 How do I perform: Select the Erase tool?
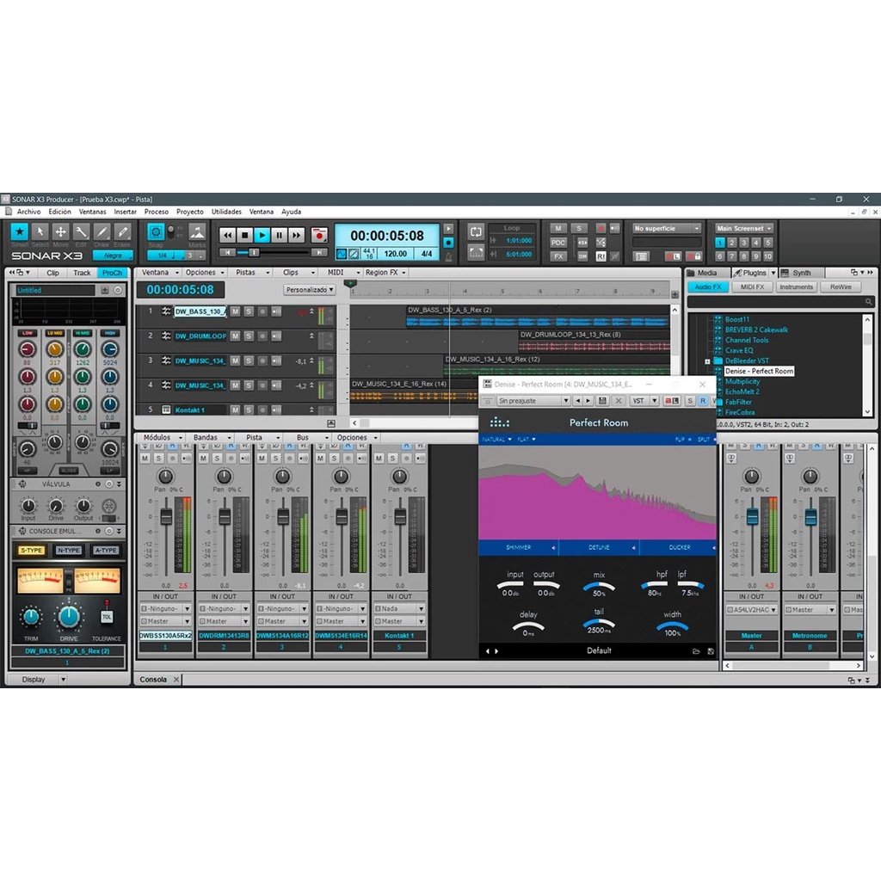coord(122,231)
